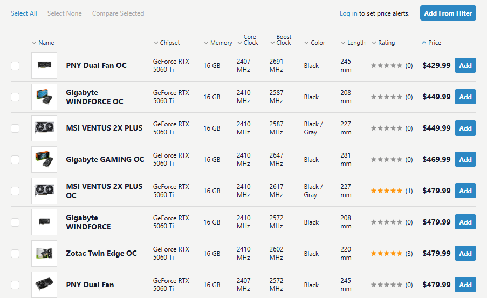Click the 2602 MHz boost clock value
This screenshot has height=298, width=487.
pos(277,253)
